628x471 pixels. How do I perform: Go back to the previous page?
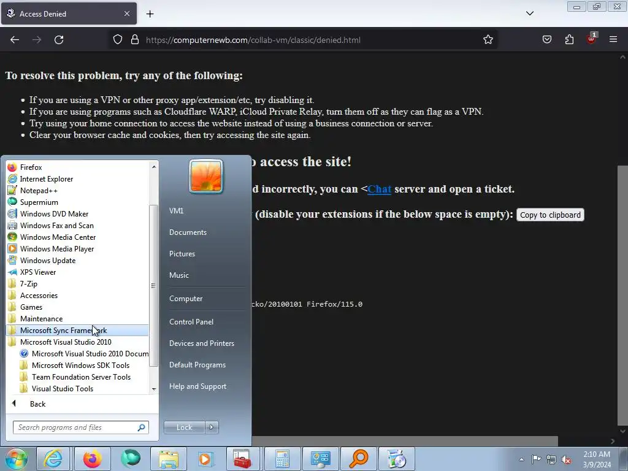[x=15, y=40]
